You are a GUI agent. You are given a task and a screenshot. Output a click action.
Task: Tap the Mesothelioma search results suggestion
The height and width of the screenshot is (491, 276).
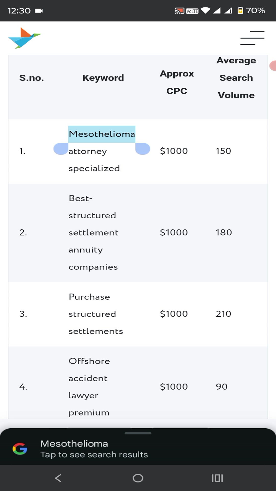click(94, 449)
